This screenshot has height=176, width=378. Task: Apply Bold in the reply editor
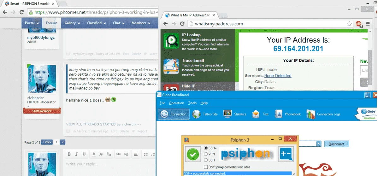(x=69, y=154)
